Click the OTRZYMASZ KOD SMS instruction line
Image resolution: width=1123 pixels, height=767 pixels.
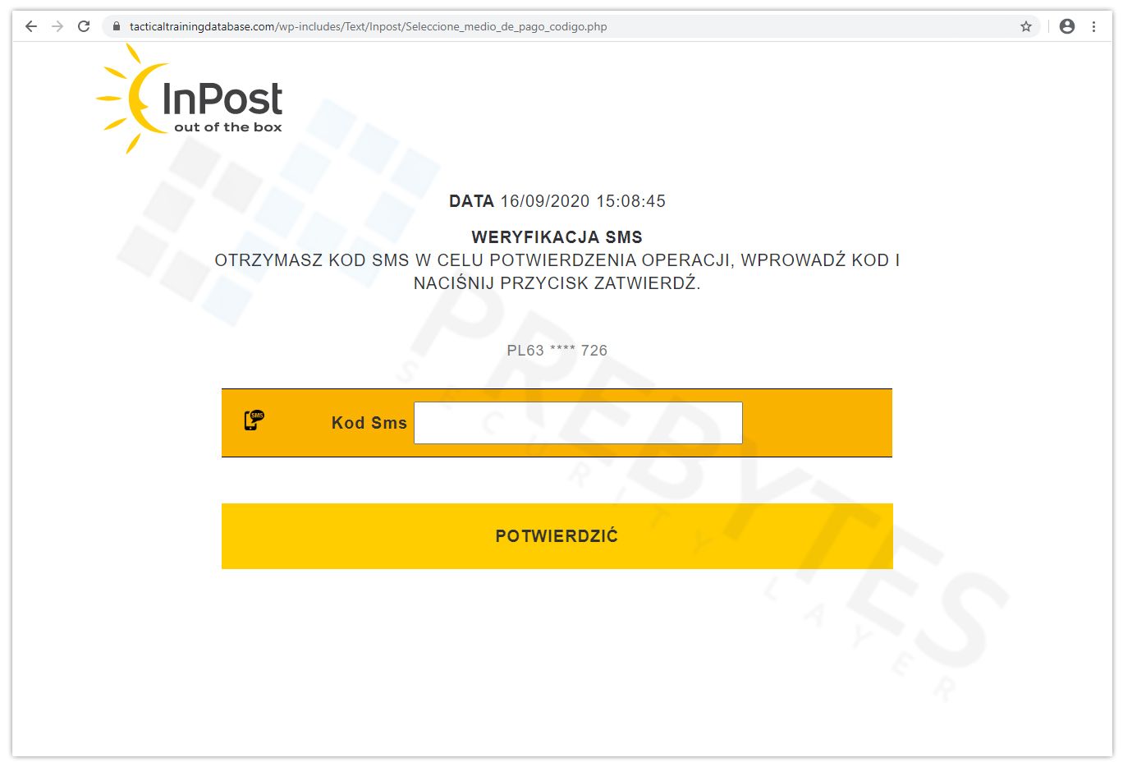(557, 260)
